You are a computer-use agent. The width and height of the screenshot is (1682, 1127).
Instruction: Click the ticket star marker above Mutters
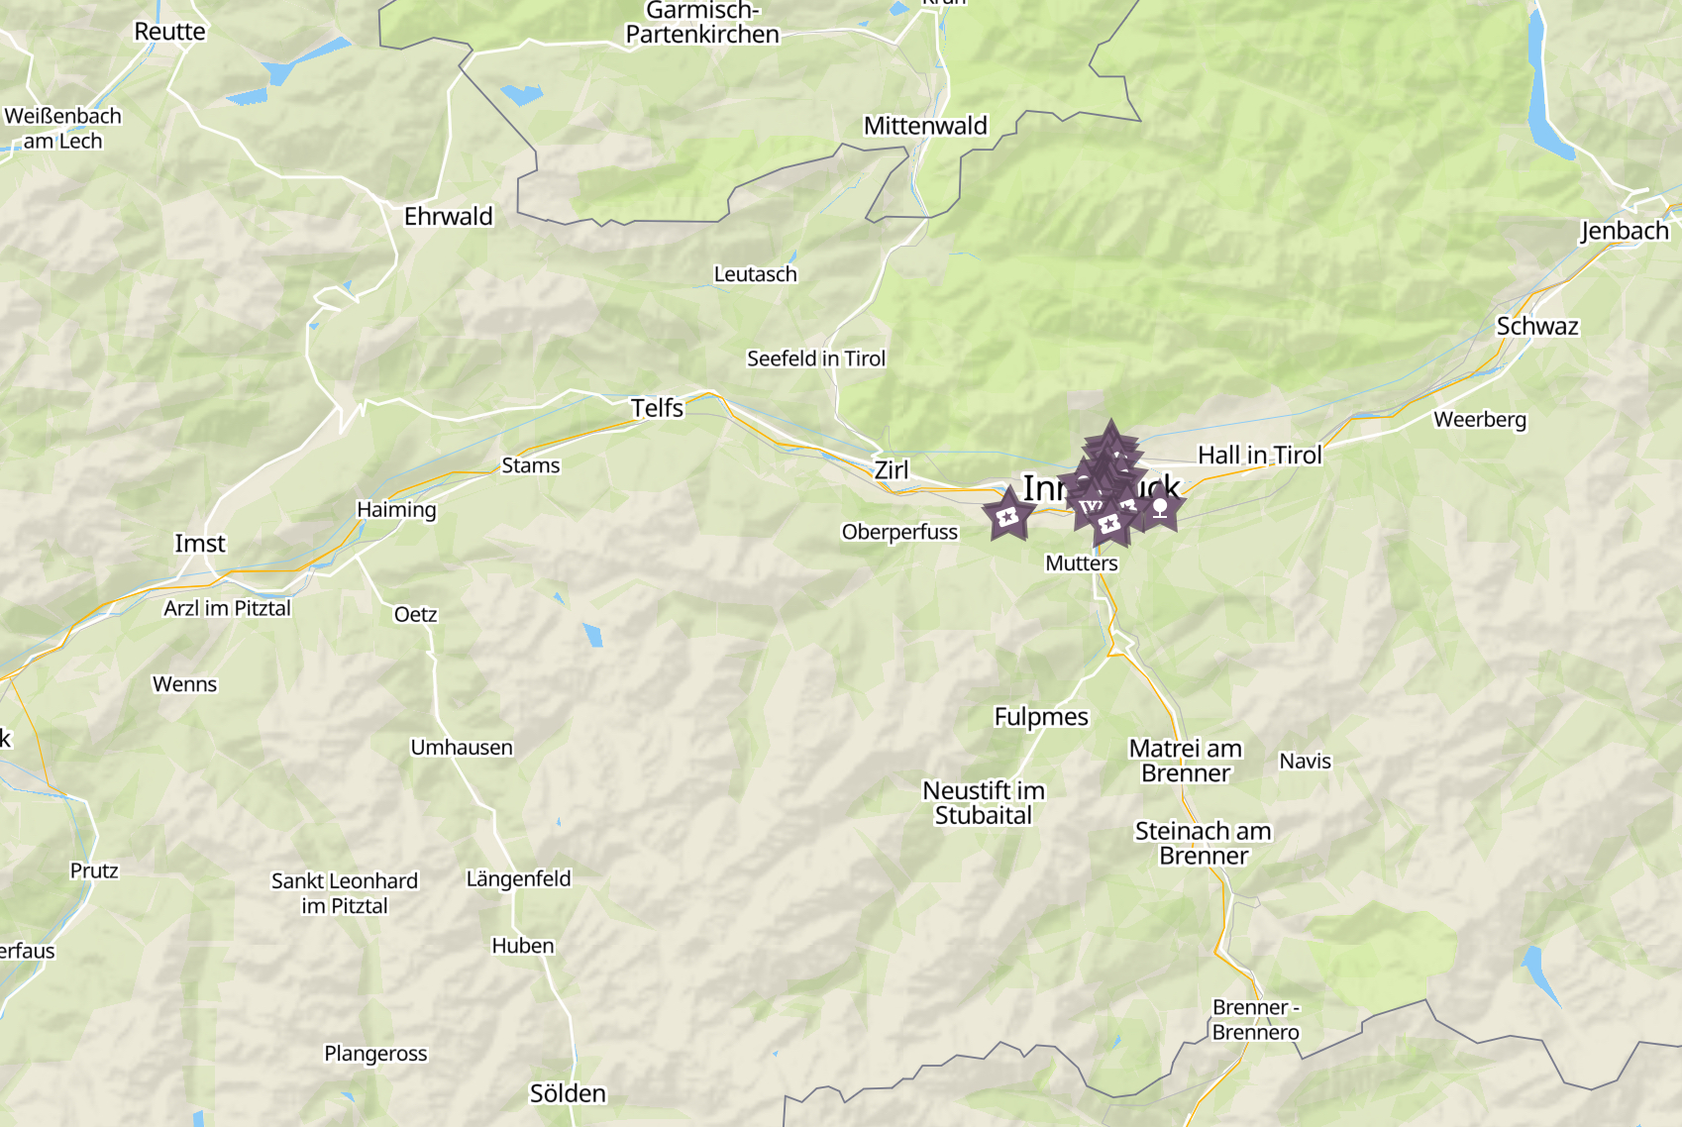pos(1110,523)
